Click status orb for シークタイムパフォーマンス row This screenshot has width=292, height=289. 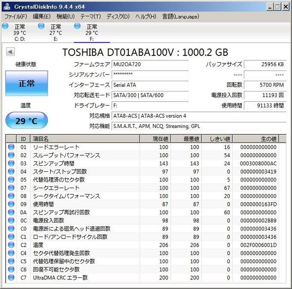tap(11, 196)
